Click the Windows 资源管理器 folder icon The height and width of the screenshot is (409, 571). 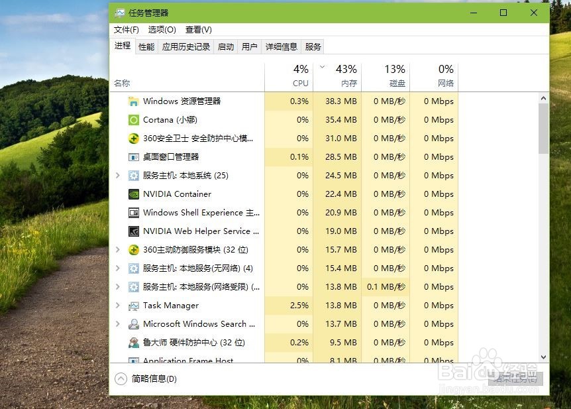click(134, 101)
